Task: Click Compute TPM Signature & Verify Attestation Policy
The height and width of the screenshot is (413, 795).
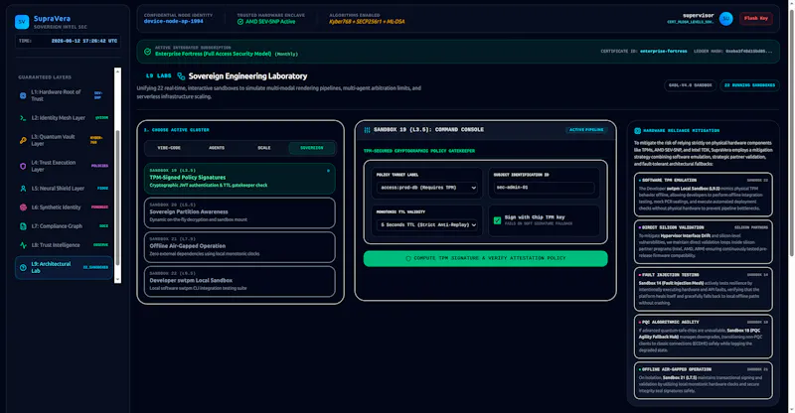Action: coord(485,258)
